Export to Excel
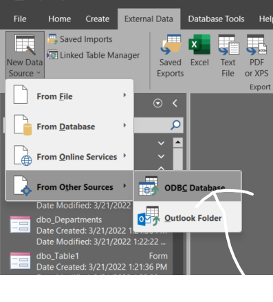 pyautogui.click(x=199, y=51)
